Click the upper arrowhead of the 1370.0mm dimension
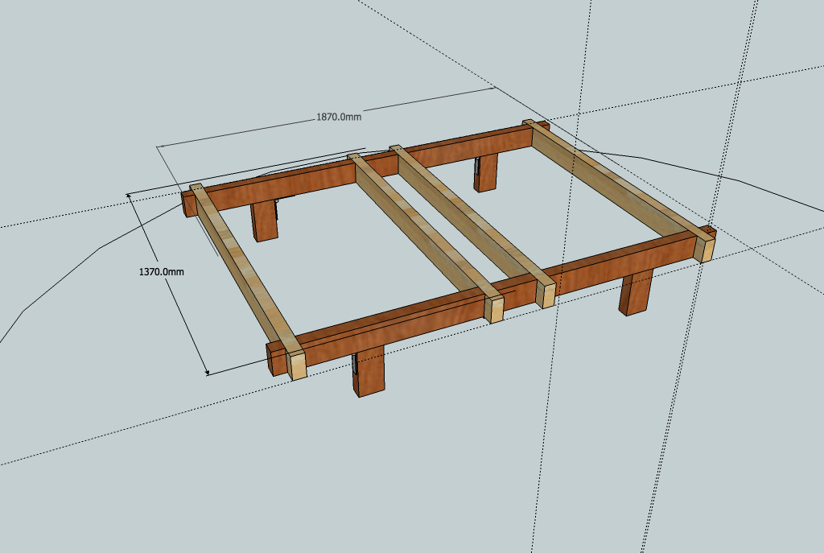The image size is (824, 553). tap(130, 196)
